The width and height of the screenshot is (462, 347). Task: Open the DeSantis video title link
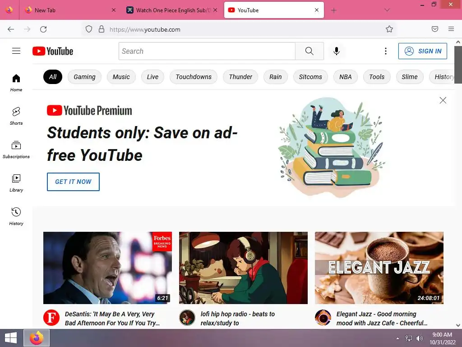[x=112, y=319]
